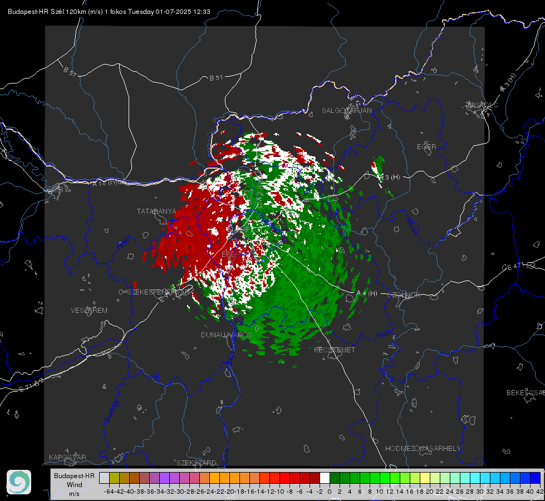
Task: Click the legend value -64
Action: click(109, 492)
